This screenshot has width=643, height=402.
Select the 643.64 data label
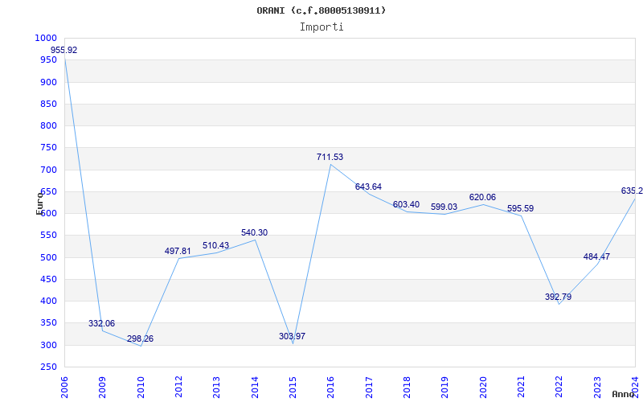[368, 187]
